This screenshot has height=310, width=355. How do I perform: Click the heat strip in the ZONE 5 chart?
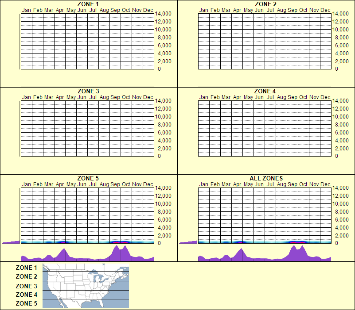86,242
